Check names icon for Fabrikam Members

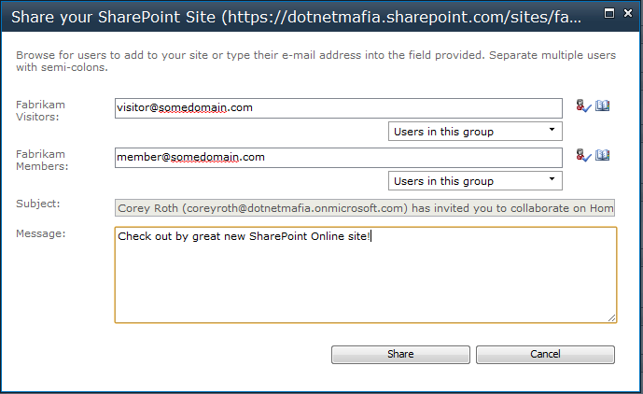(583, 156)
